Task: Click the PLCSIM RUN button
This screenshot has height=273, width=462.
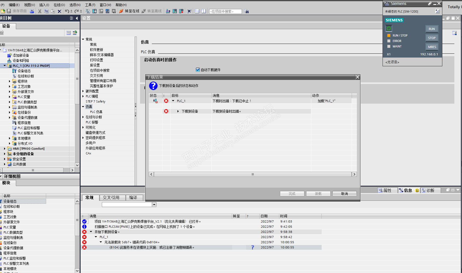Action: (432, 29)
